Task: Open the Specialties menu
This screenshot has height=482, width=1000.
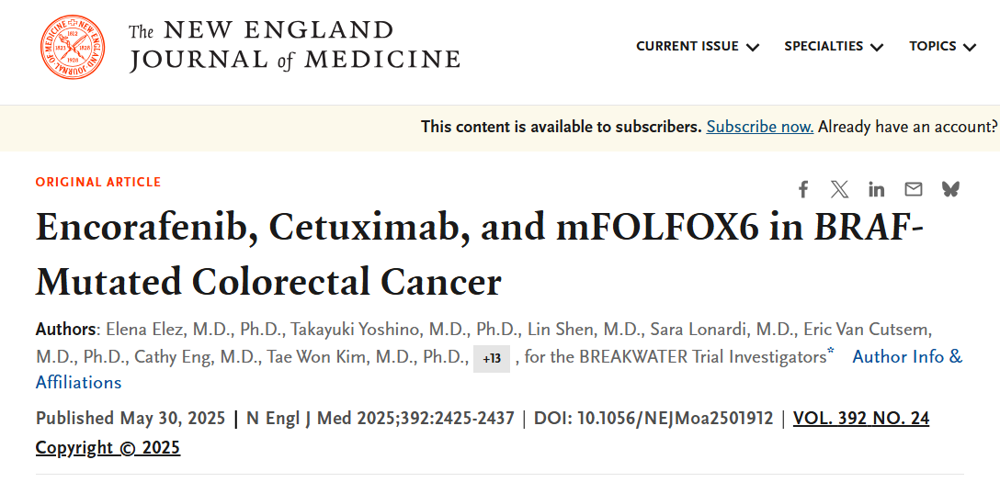Action: coord(834,47)
